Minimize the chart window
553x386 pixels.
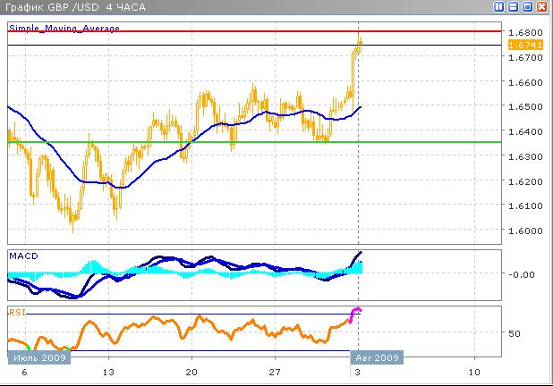(x=513, y=7)
